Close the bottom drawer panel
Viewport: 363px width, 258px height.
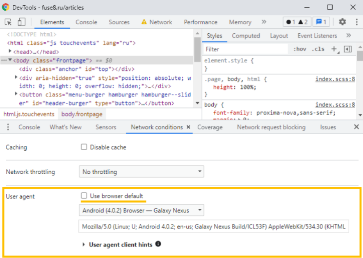(x=356, y=127)
